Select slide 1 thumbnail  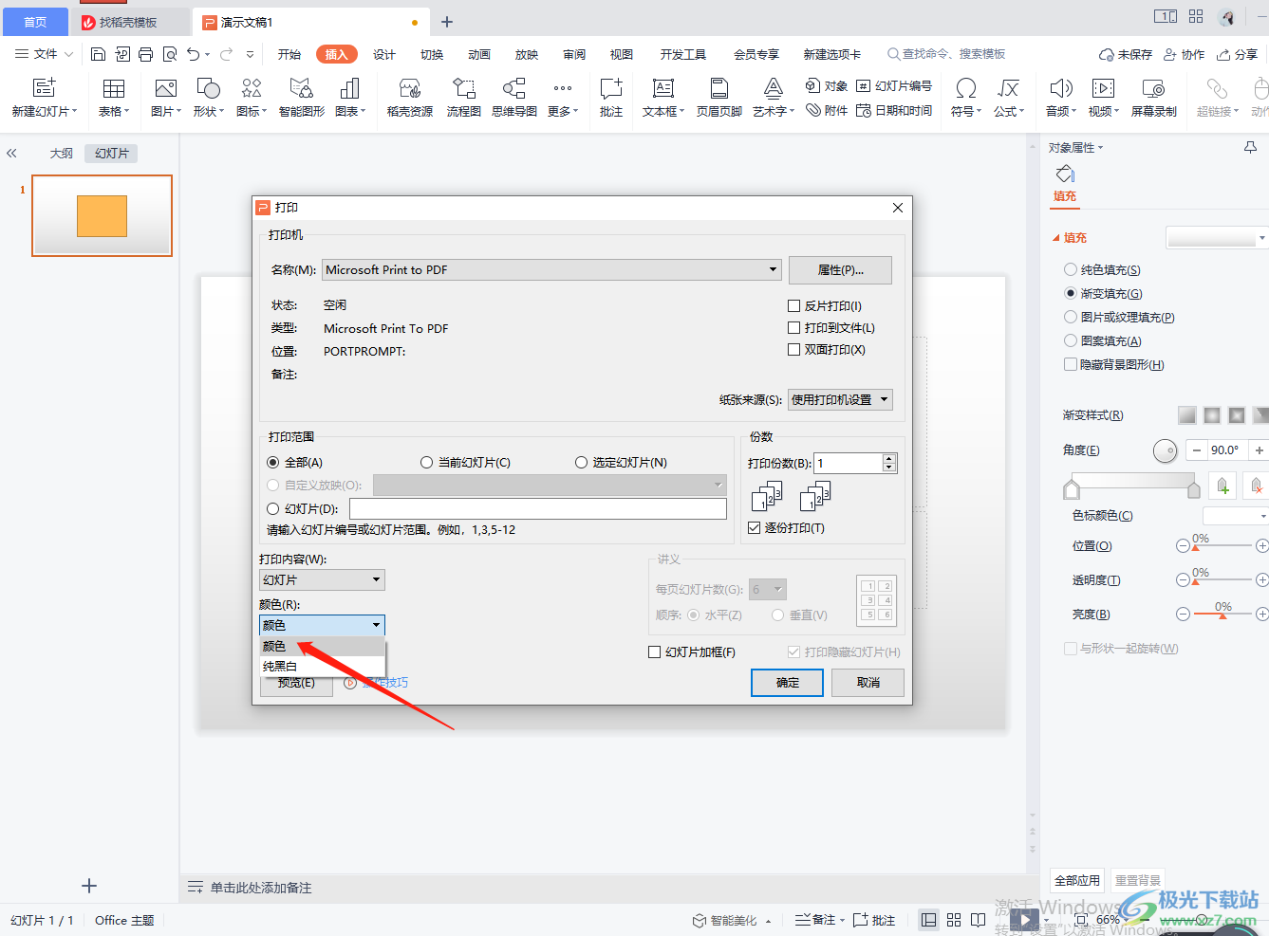102,215
